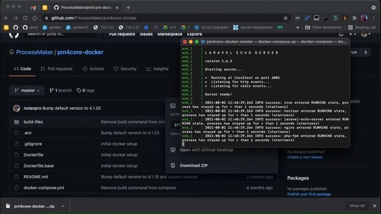Open the .env file
Screen dimensions: 381x214
[28, 133]
